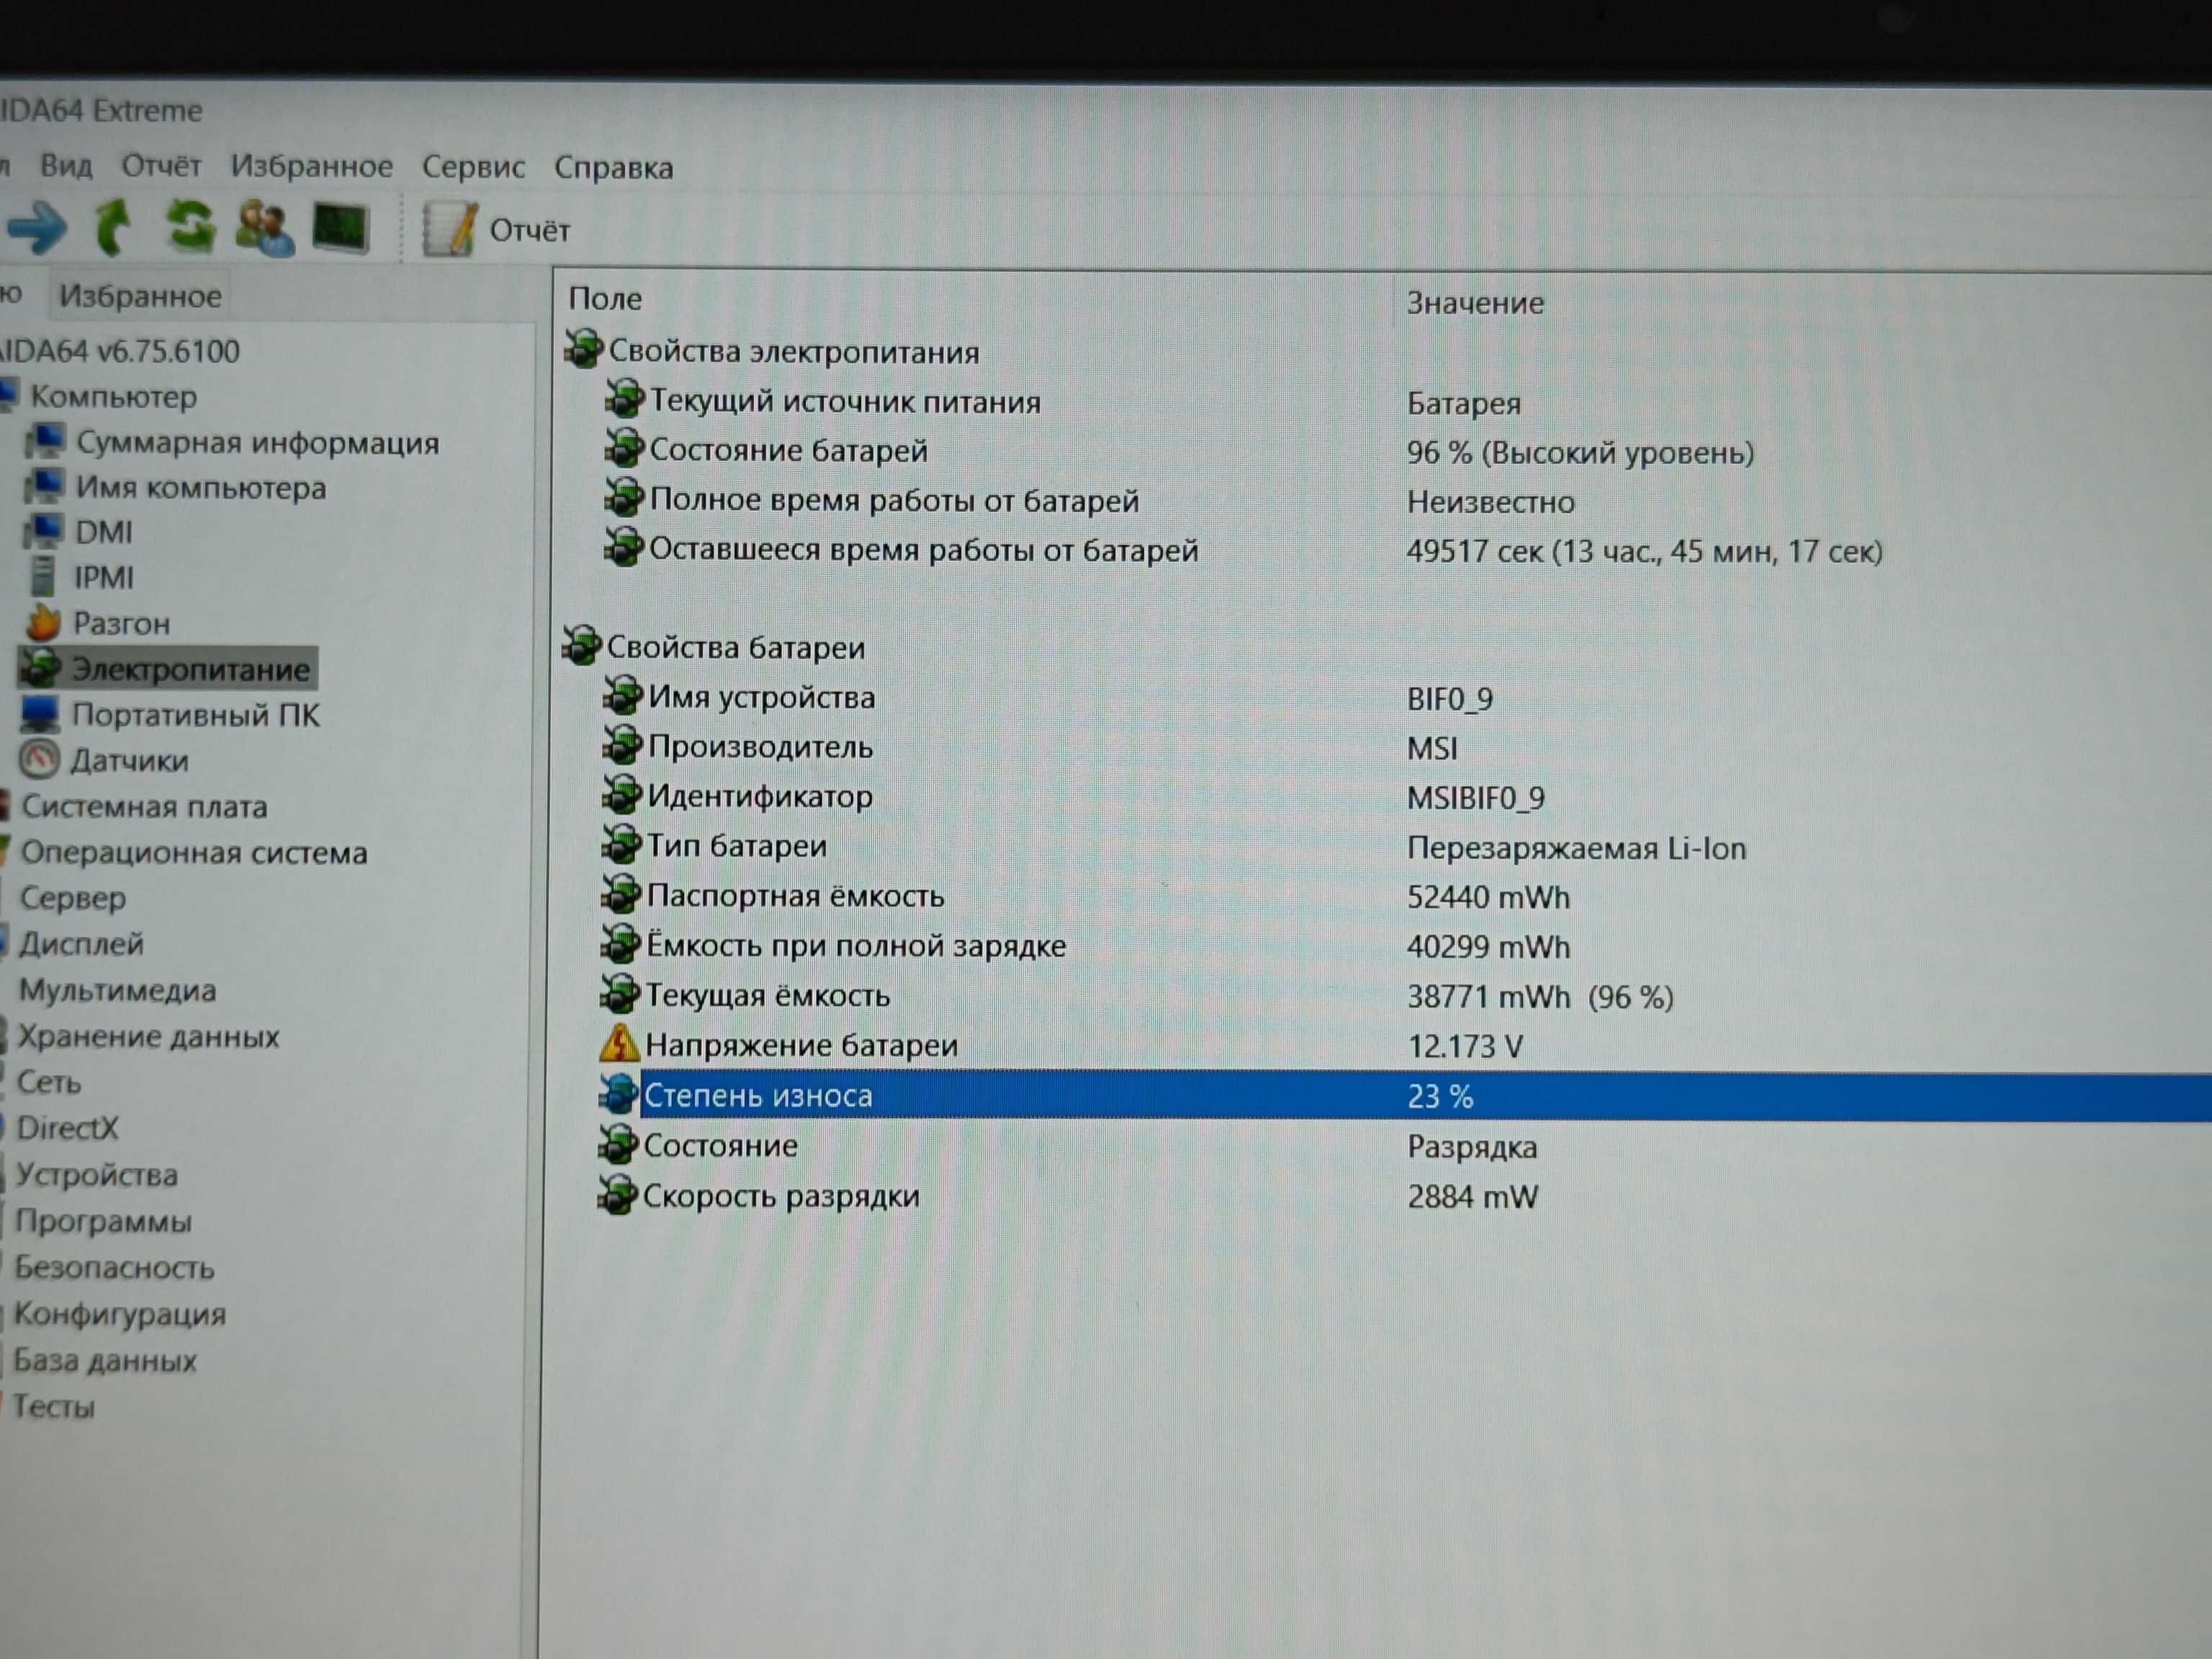Click the Паспортная ёмкость row icon
The width and height of the screenshot is (2212, 1659).
(620, 893)
